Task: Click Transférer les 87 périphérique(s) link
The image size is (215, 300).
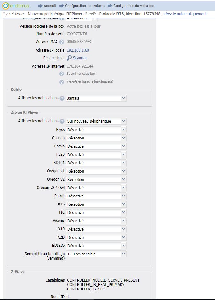Action: tap(90, 82)
